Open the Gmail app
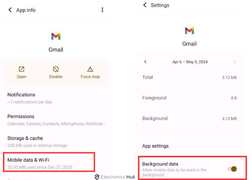Viewport: 252px width, 180px height. coord(21,72)
